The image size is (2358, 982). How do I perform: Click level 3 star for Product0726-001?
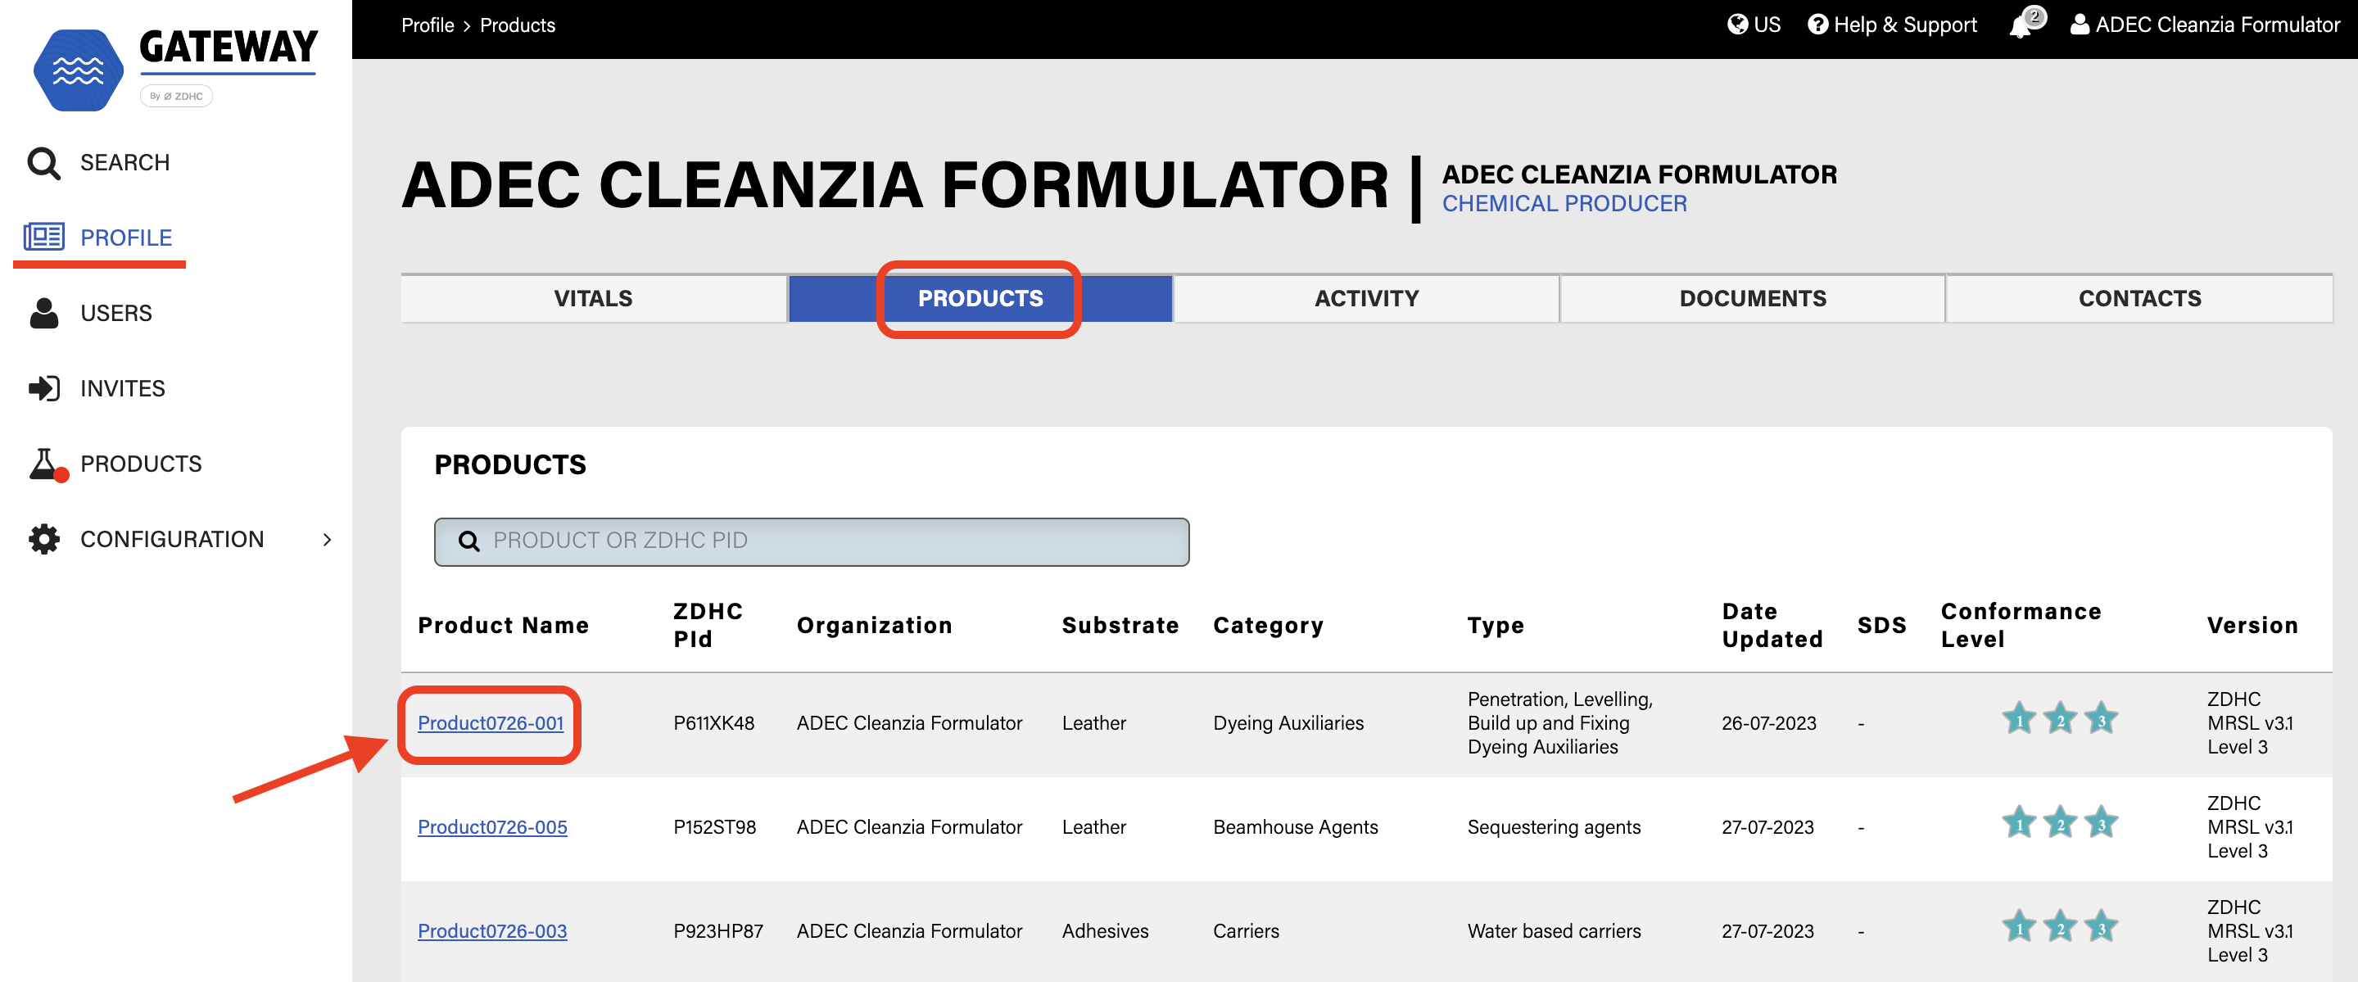[x=2101, y=719]
